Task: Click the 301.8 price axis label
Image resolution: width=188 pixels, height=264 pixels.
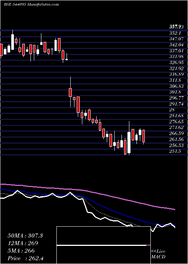Action: click(x=175, y=92)
